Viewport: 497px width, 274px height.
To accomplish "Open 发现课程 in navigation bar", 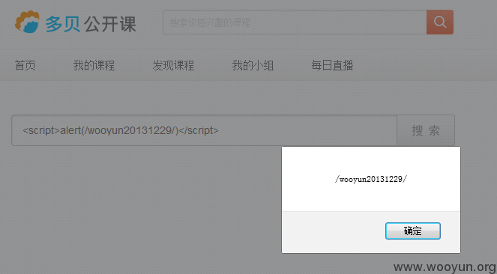I will pyautogui.click(x=173, y=65).
